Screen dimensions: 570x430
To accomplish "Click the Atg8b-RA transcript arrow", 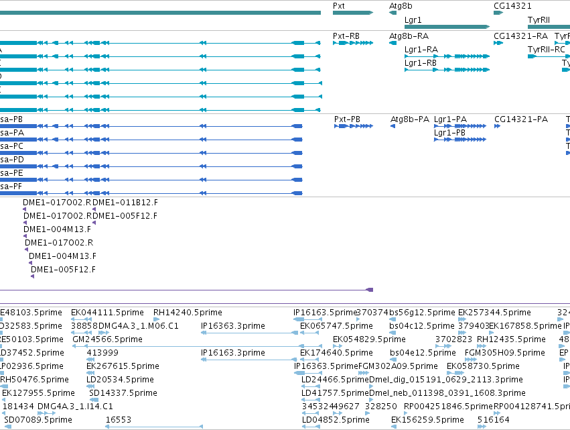I will click(x=393, y=43).
